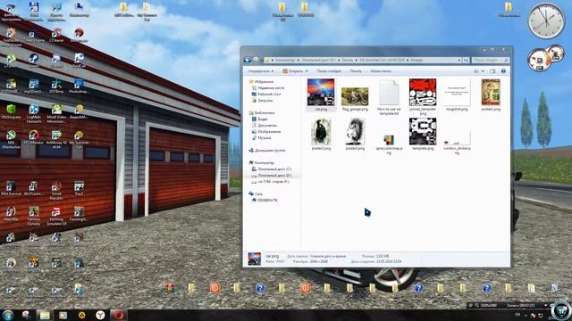
Task: Open Рабочий стол in navigation pane
Action: 266,95
